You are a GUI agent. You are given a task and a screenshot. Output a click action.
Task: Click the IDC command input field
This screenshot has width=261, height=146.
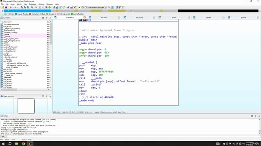[133, 137]
